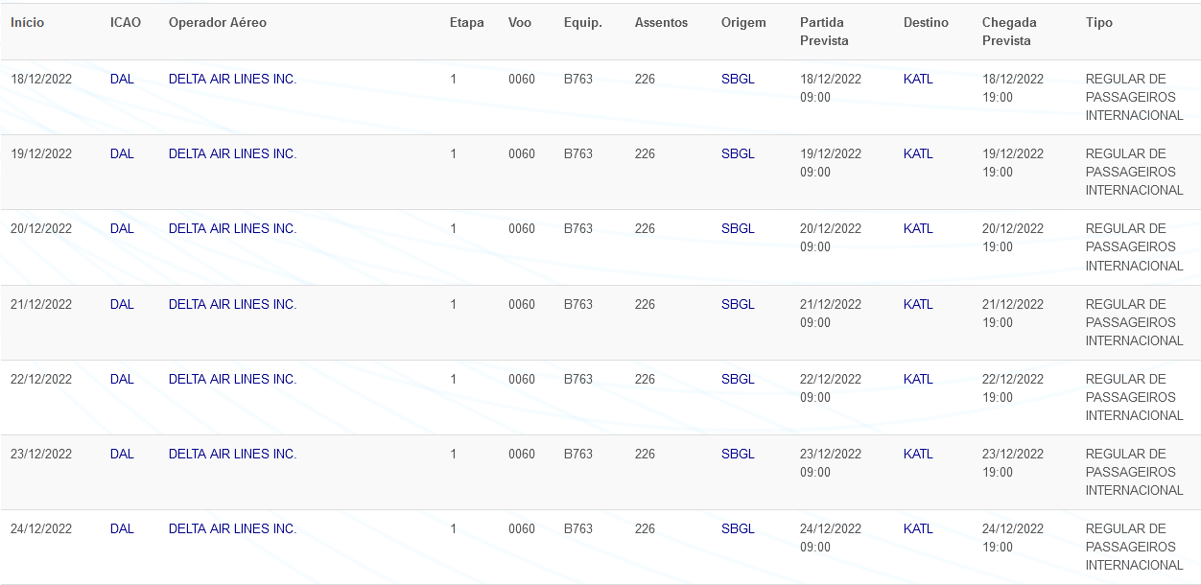Select DAL link in 20/12/2022 row
This screenshot has width=1201, height=585.
[x=122, y=228]
